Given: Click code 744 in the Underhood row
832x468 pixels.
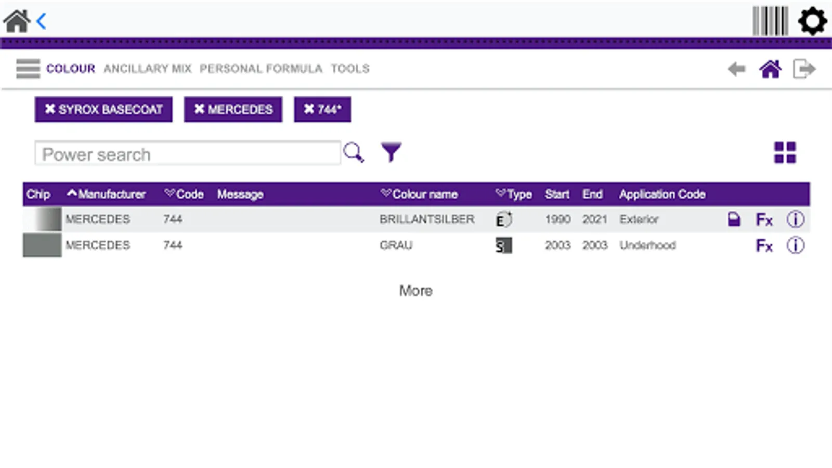Looking at the screenshot, I should (173, 245).
